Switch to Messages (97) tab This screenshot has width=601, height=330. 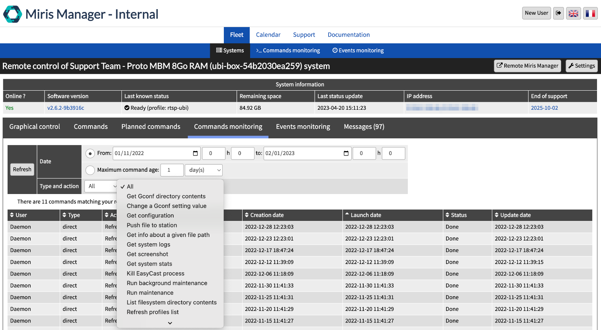pyautogui.click(x=364, y=127)
